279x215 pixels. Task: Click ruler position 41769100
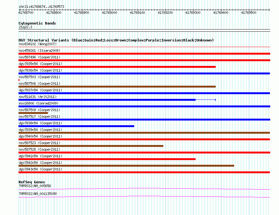point(137,13)
